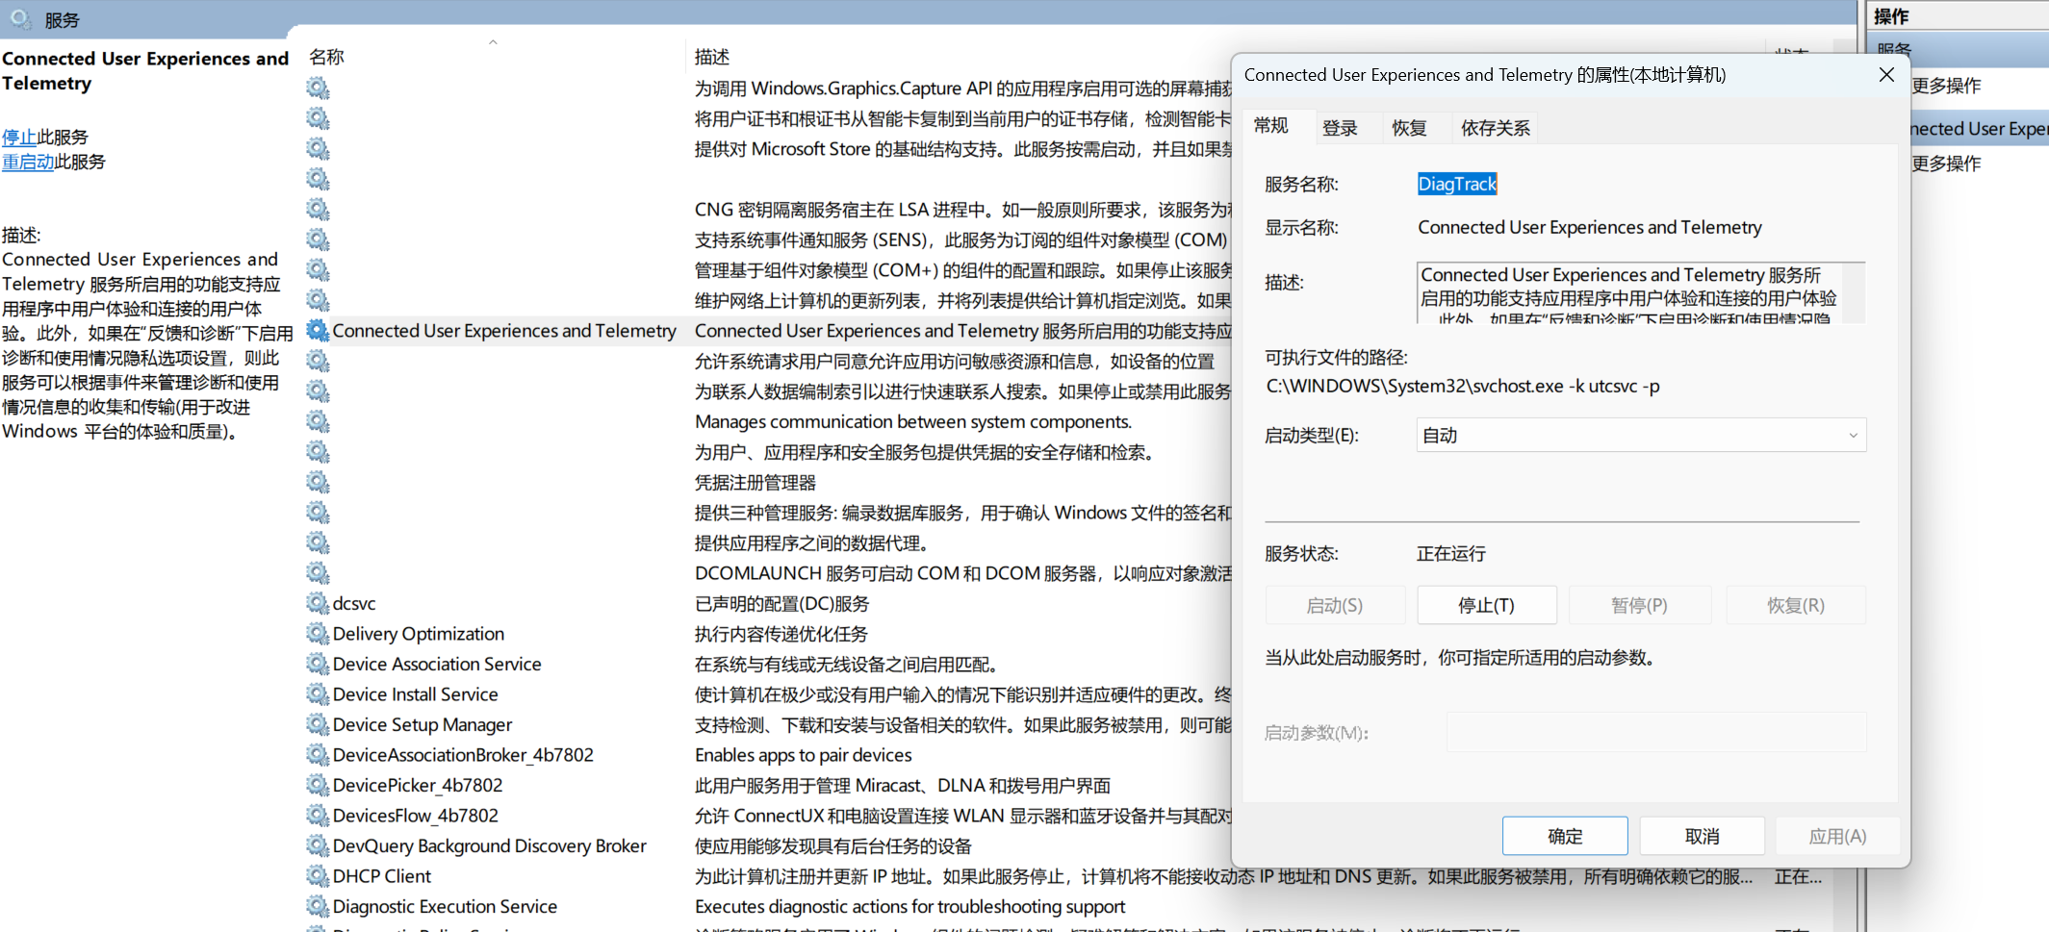Screen dimensions: 2049x932
Task: Click the 正在运行 service status text
Action: [1451, 554]
